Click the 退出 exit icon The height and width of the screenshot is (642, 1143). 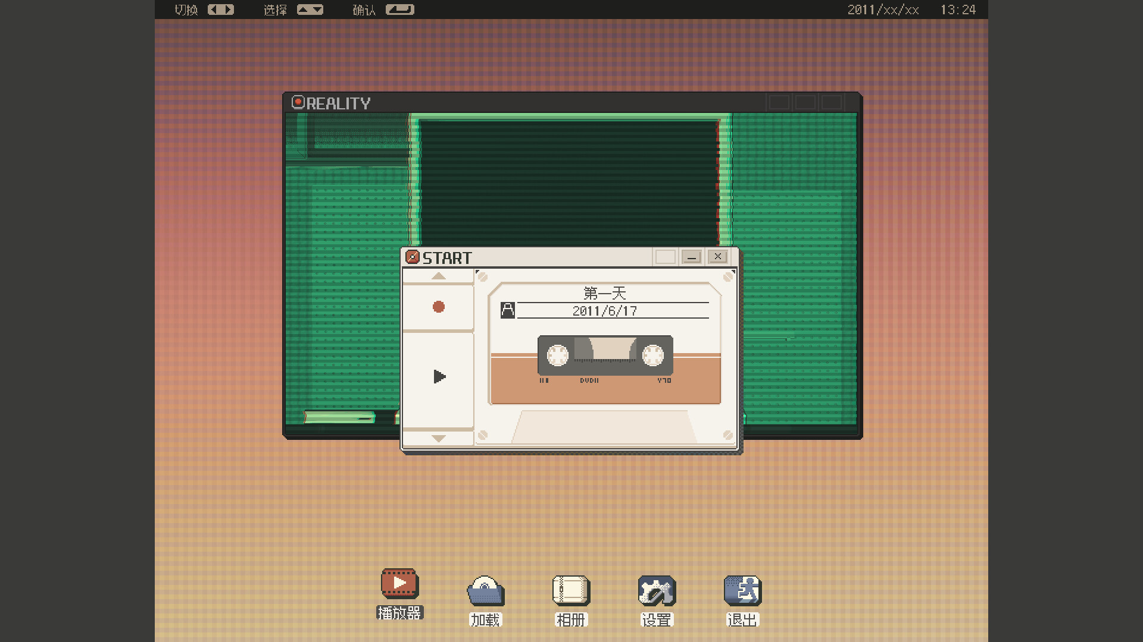point(742,590)
